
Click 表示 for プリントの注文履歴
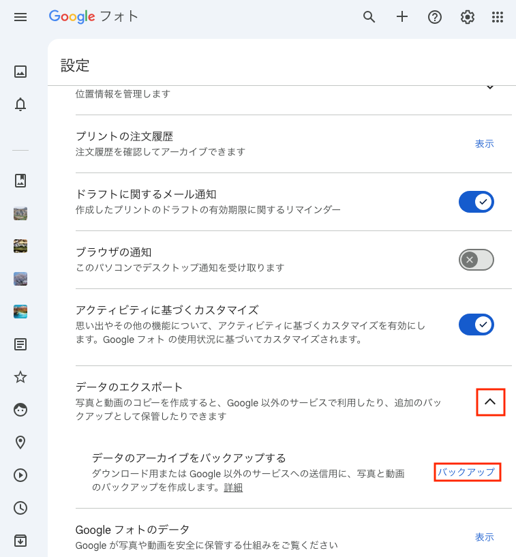click(x=485, y=144)
